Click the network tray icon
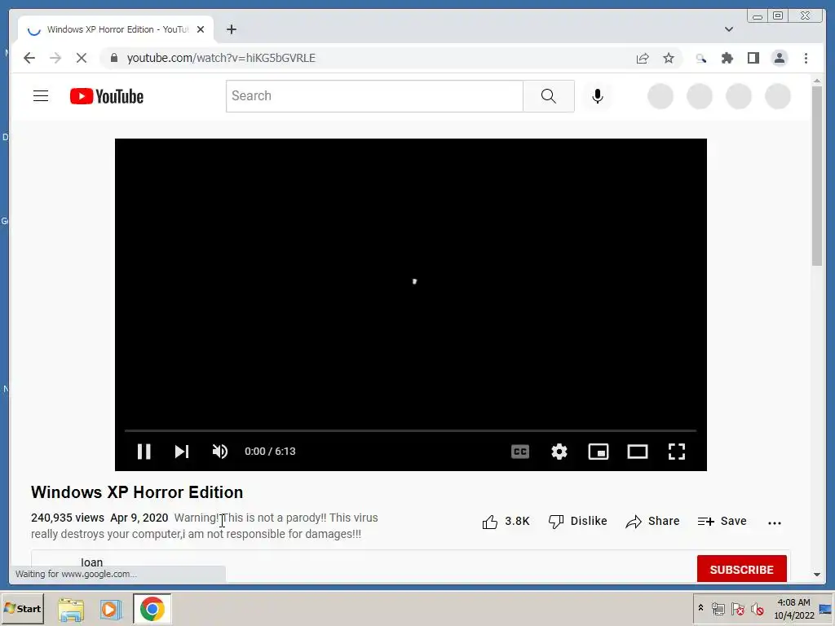The image size is (835, 626). coord(718,609)
